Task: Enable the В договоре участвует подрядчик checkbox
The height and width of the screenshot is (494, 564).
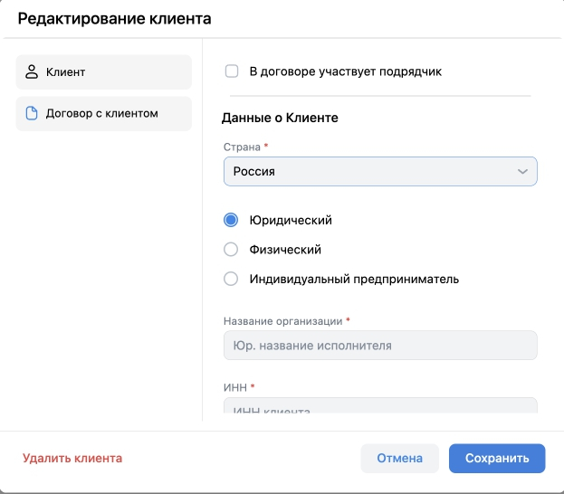Action: pos(231,71)
